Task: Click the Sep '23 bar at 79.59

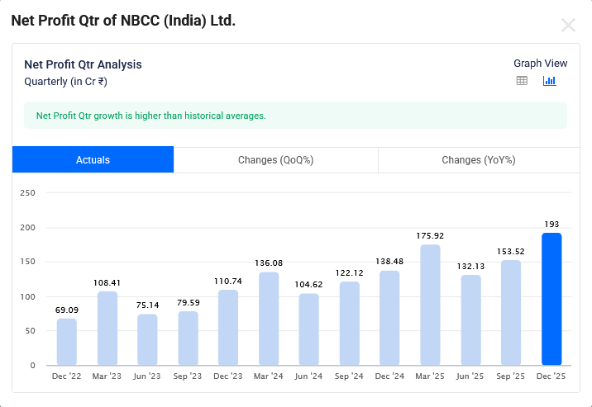Action: tap(188, 338)
